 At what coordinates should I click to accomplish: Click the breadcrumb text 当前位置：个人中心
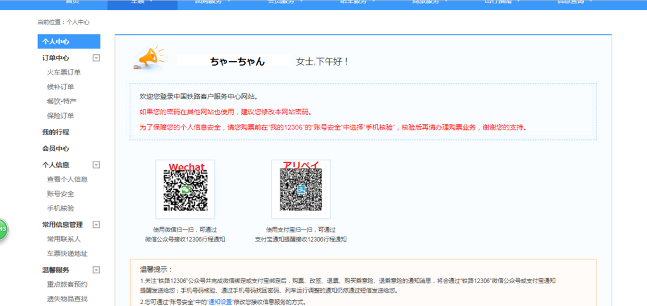point(63,22)
